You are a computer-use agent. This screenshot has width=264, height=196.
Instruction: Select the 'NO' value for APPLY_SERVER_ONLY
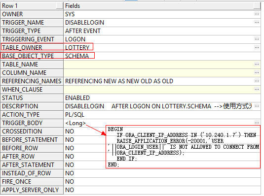click(70, 190)
